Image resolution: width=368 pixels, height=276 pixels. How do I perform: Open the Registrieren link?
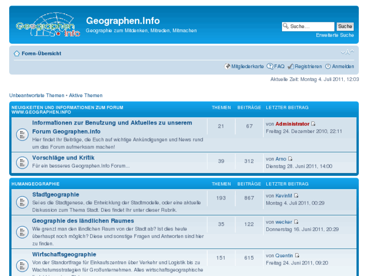(x=308, y=66)
